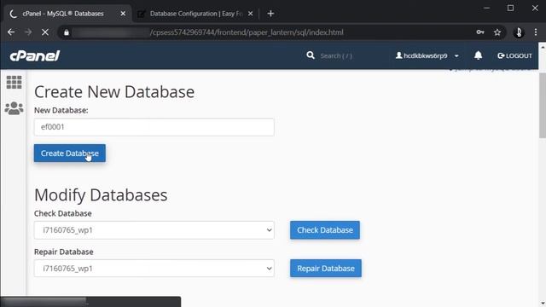Expand the hcdkbkws6rp9 user menu
This screenshot has width=546, height=307.
pos(427,55)
